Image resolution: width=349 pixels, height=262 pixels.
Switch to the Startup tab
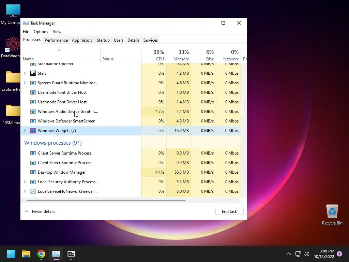tap(103, 40)
